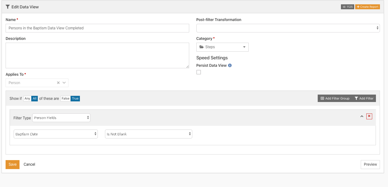Image resolution: width=388 pixels, height=187 pixels.
Task: Save the data view
Action: (12, 164)
